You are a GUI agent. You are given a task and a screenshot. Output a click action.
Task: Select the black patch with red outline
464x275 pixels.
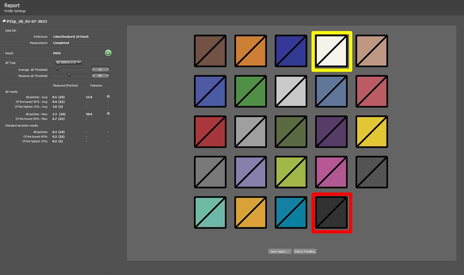click(x=332, y=213)
